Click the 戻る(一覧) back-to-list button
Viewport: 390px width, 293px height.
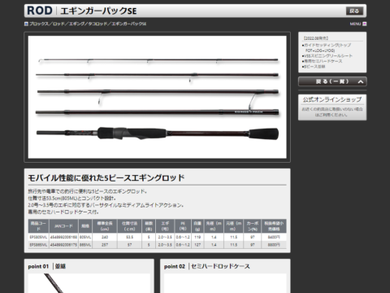(x=332, y=81)
